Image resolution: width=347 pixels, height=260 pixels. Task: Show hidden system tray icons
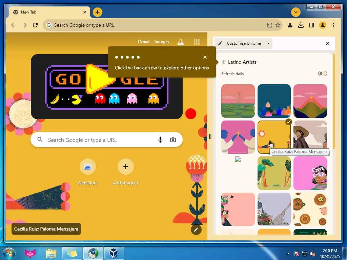pos(288,254)
